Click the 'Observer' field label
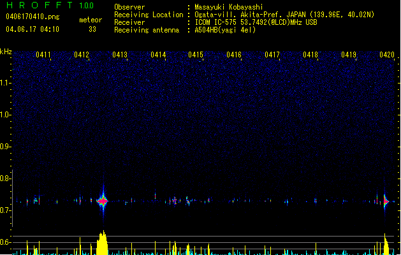The width and height of the screenshot is (401, 255). pyautogui.click(x=129, y=7)
